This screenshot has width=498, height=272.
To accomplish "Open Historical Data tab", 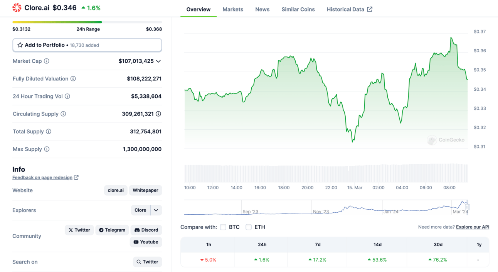I will tap(349, 9).
